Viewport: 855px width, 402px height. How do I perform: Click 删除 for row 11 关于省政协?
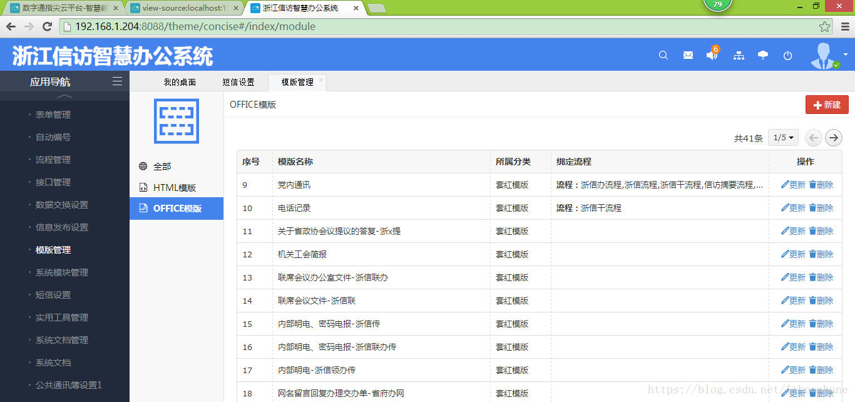click(x=821, y=231)
